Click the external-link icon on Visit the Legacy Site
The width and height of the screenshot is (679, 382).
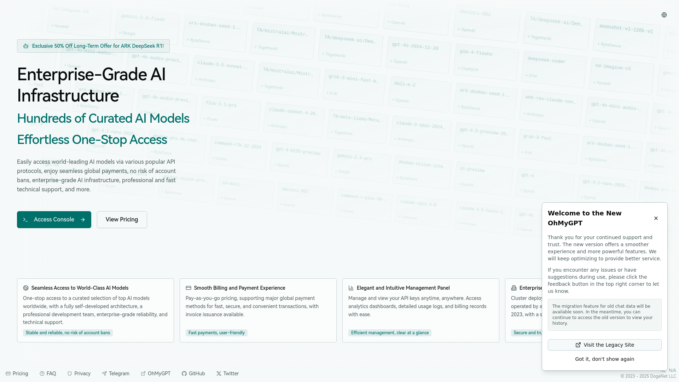coord(578,345)
